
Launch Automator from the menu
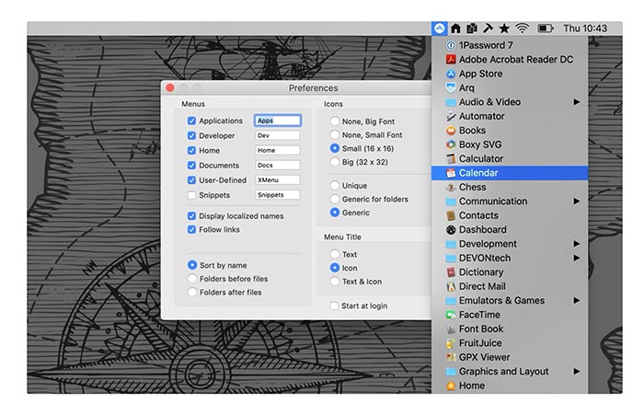(510, 116)
